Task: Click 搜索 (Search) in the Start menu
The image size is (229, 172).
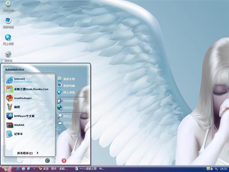Action: [67, 116]
